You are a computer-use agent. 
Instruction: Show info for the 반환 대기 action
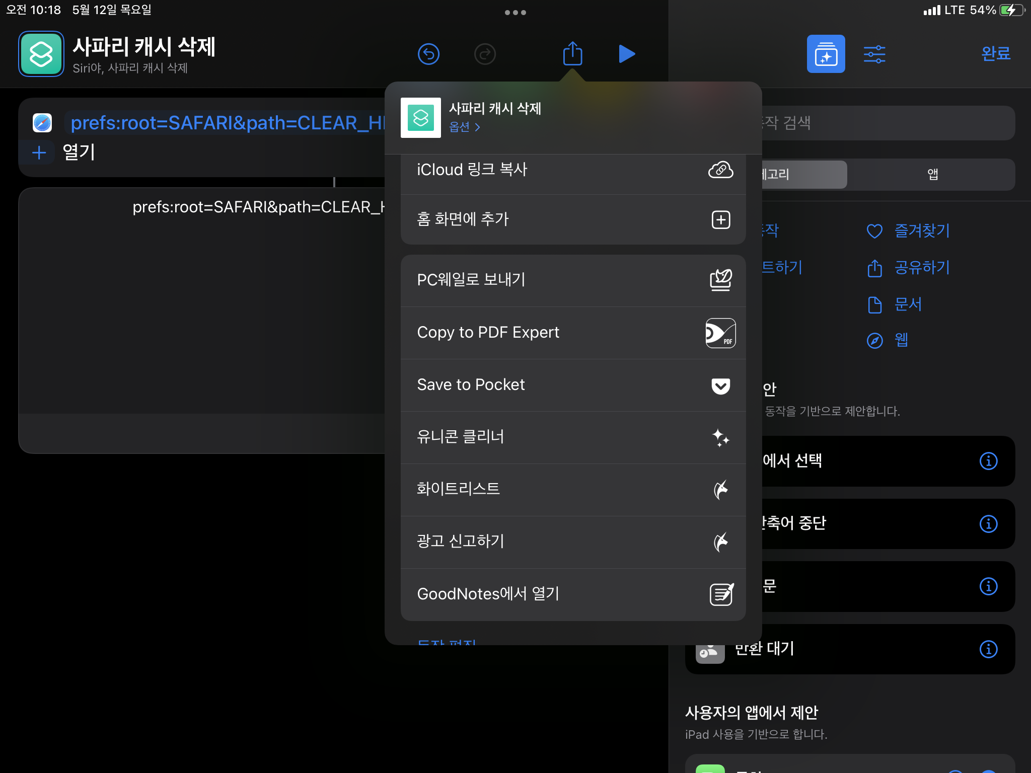[989, 649]
